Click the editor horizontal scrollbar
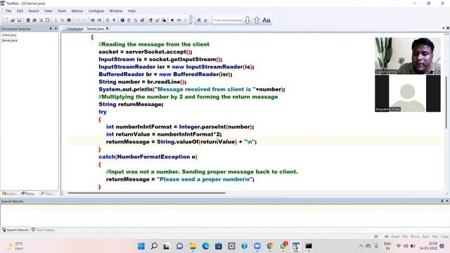This screenshot has height=253, width=450. 146,193
